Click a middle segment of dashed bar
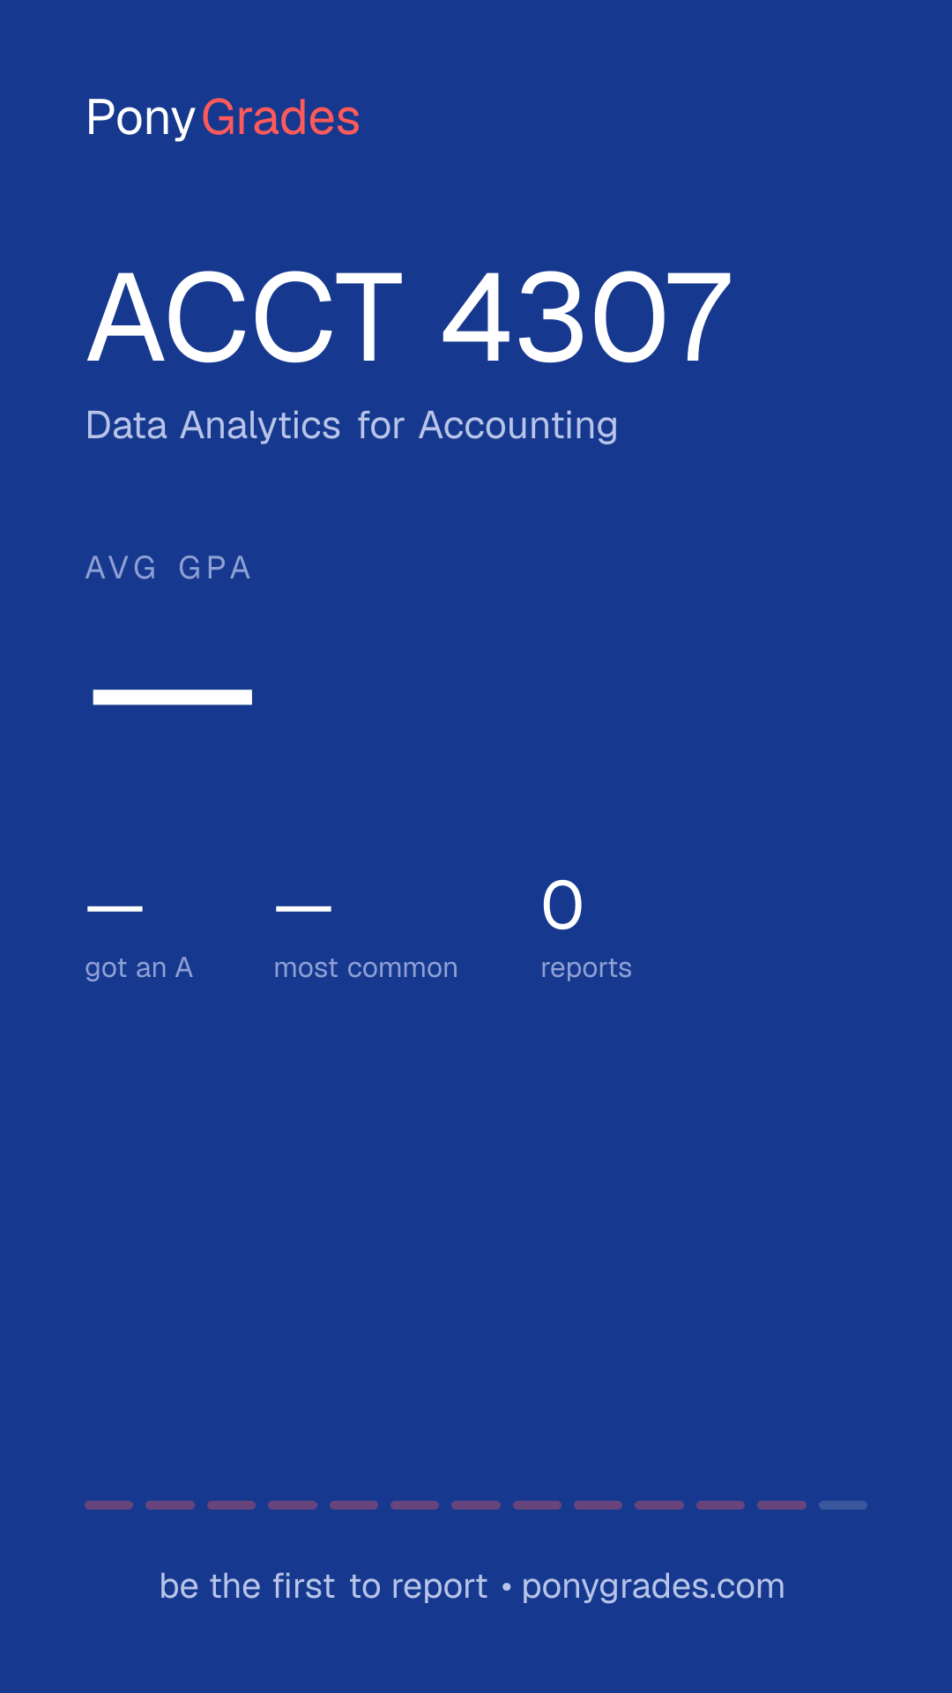The height and width of the screenshot is (1693, 952). click(x=476, y=1505)
